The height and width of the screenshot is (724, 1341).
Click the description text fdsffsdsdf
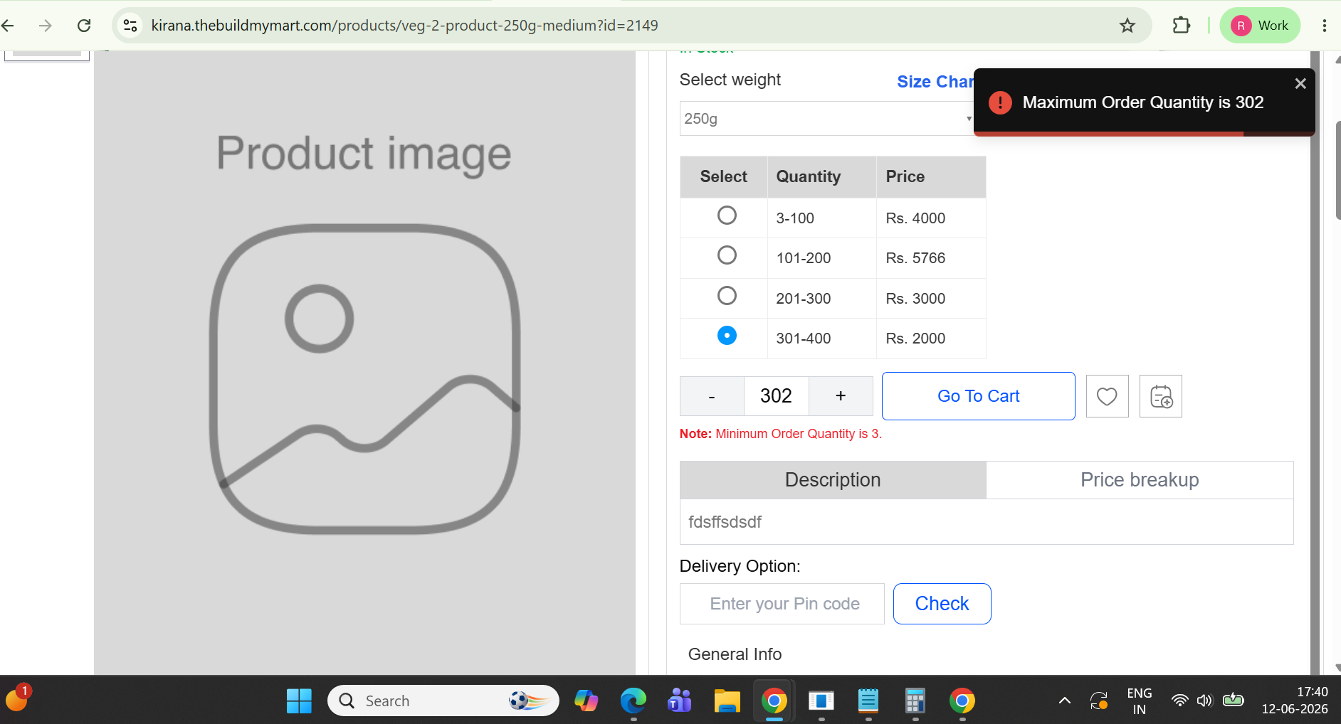725,522
